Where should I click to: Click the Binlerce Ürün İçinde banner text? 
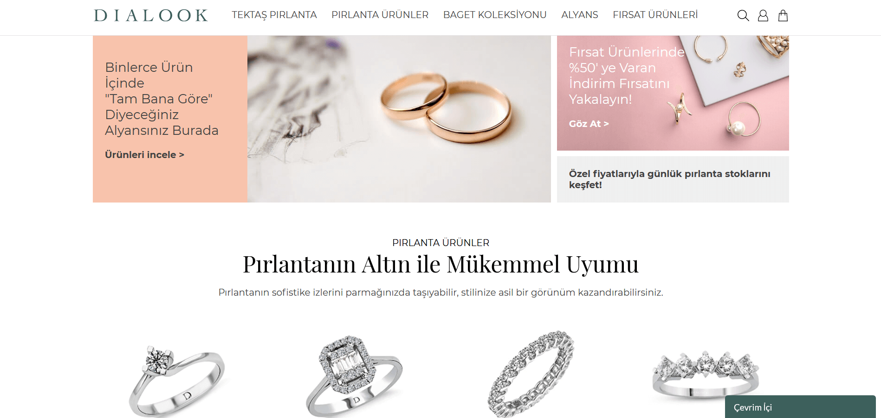click(162, 99)
